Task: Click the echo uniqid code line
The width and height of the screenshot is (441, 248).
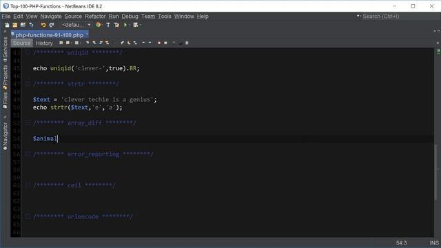Action: point(86,68)
